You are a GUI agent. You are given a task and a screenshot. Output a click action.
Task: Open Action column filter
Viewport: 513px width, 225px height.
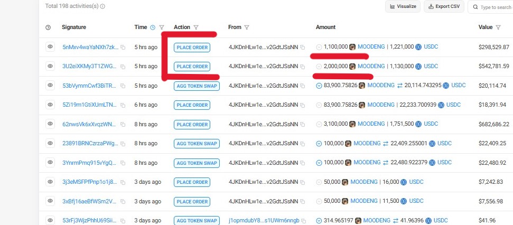(x=196, y=27)
